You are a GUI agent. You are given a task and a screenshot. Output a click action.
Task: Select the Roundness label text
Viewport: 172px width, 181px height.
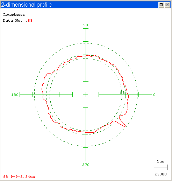(14, 15)
